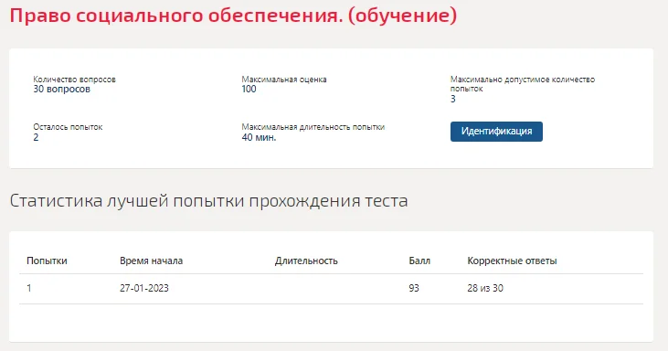Click the Количество вопросов label
This screenshot has width=668, height=351.
pyautogui.click(x=75, y=80)
